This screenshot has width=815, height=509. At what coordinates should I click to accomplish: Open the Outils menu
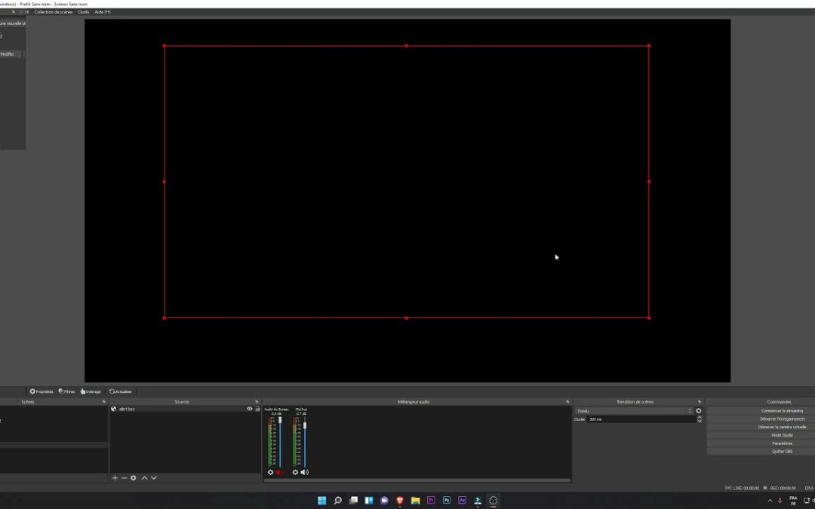(83, 12)
